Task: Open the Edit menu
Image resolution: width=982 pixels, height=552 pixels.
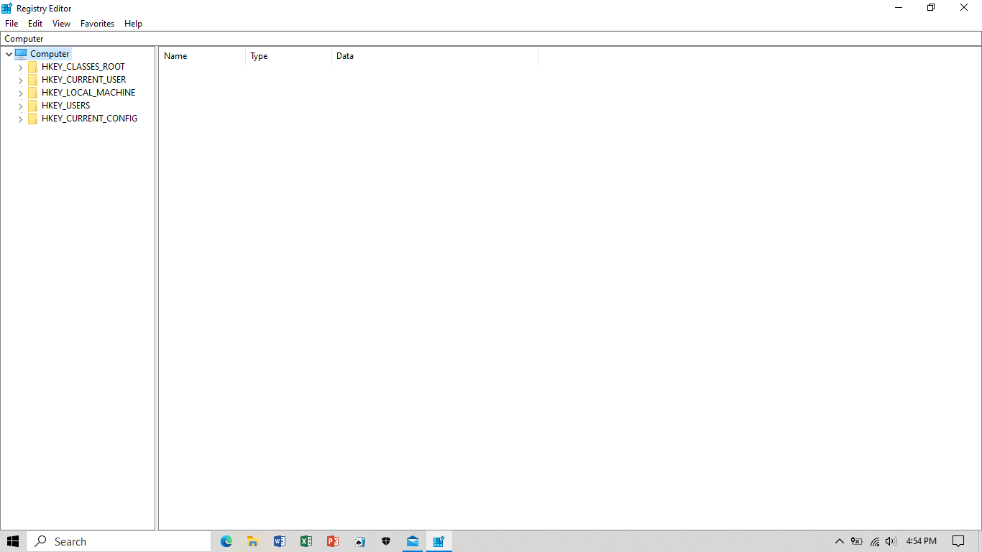Action: pyautogui.click(x=35, y=24)
